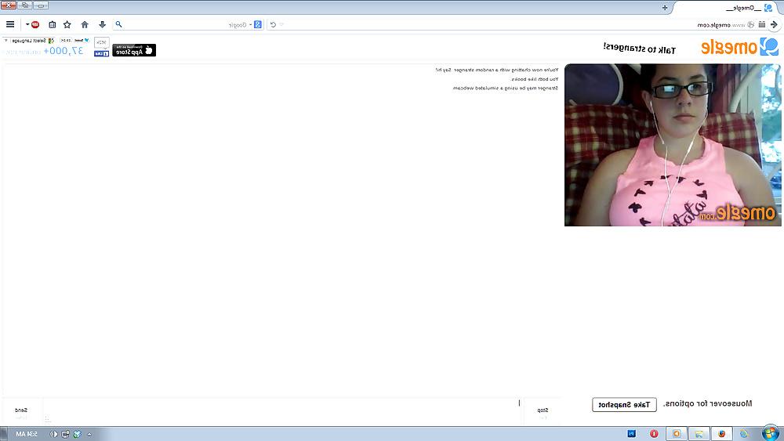Click the site identity globe icon
This screenshot has width=784, height=441.
click(750, 24)
